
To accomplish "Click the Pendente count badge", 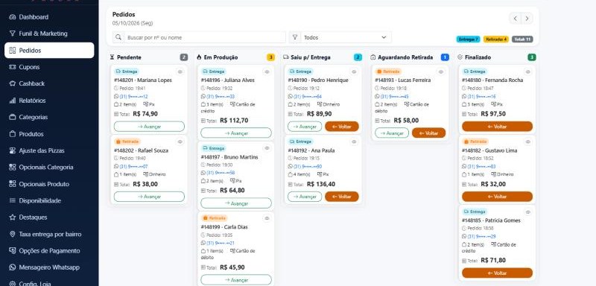I will 183,57.
